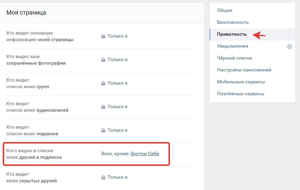Click lock icon in основную информацию row
The width and height of the screenshot is (300, 190).
coord(103,36)
